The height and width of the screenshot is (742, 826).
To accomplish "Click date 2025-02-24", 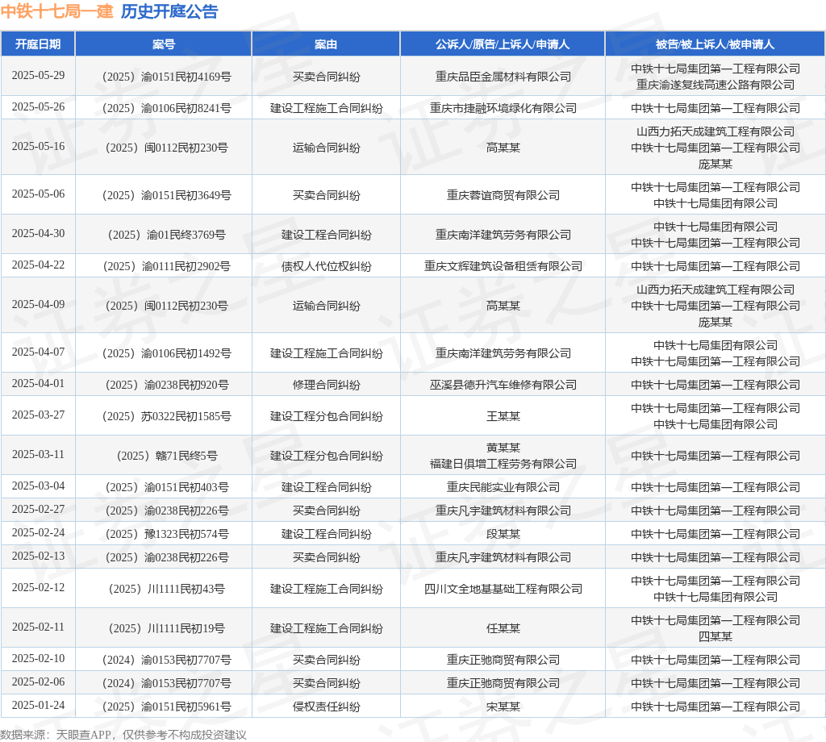I will click(38, 533).
